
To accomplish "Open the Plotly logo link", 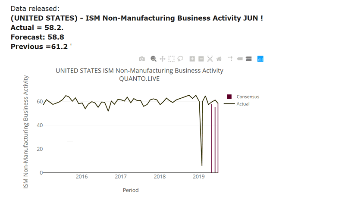I will coord(260,59).
